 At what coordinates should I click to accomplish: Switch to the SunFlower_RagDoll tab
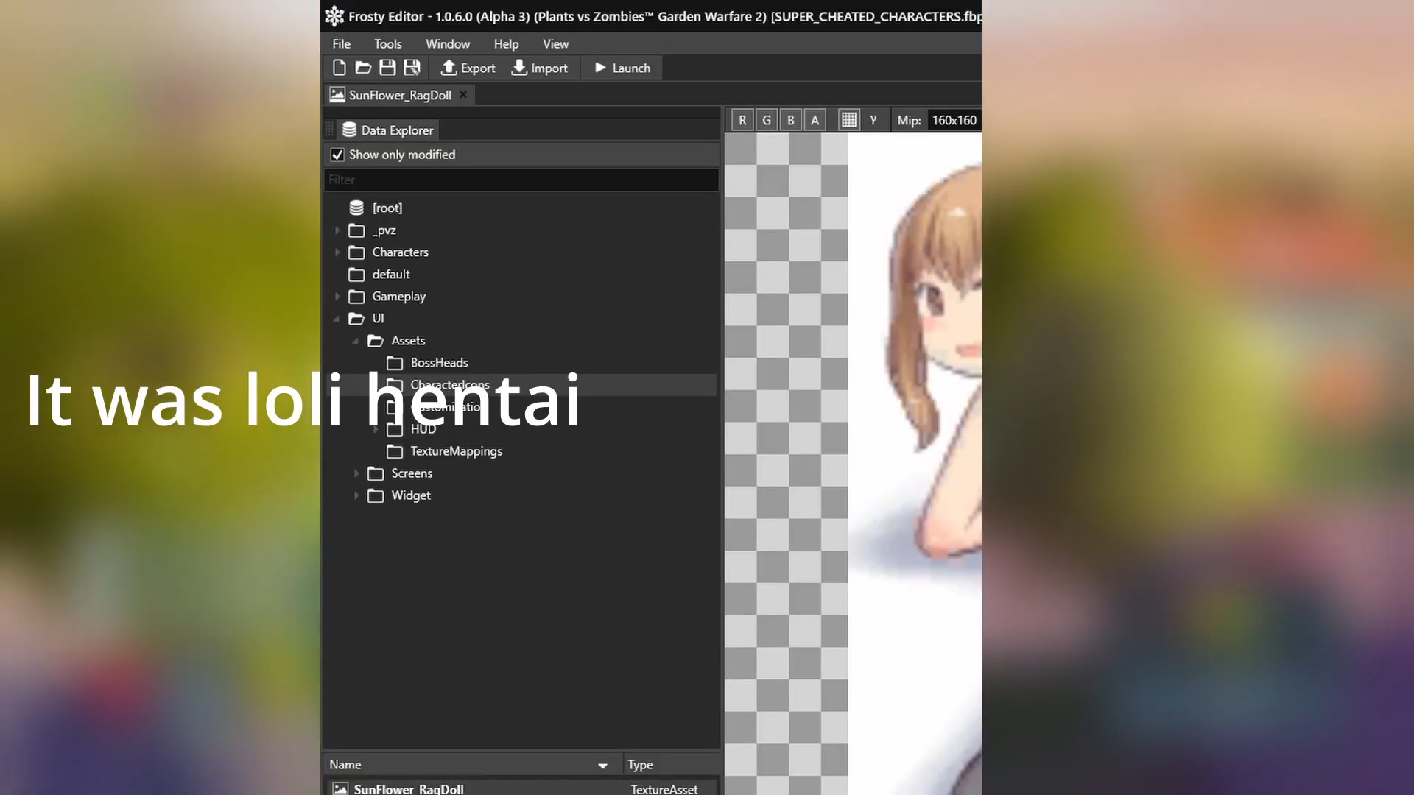pos(400,95)
